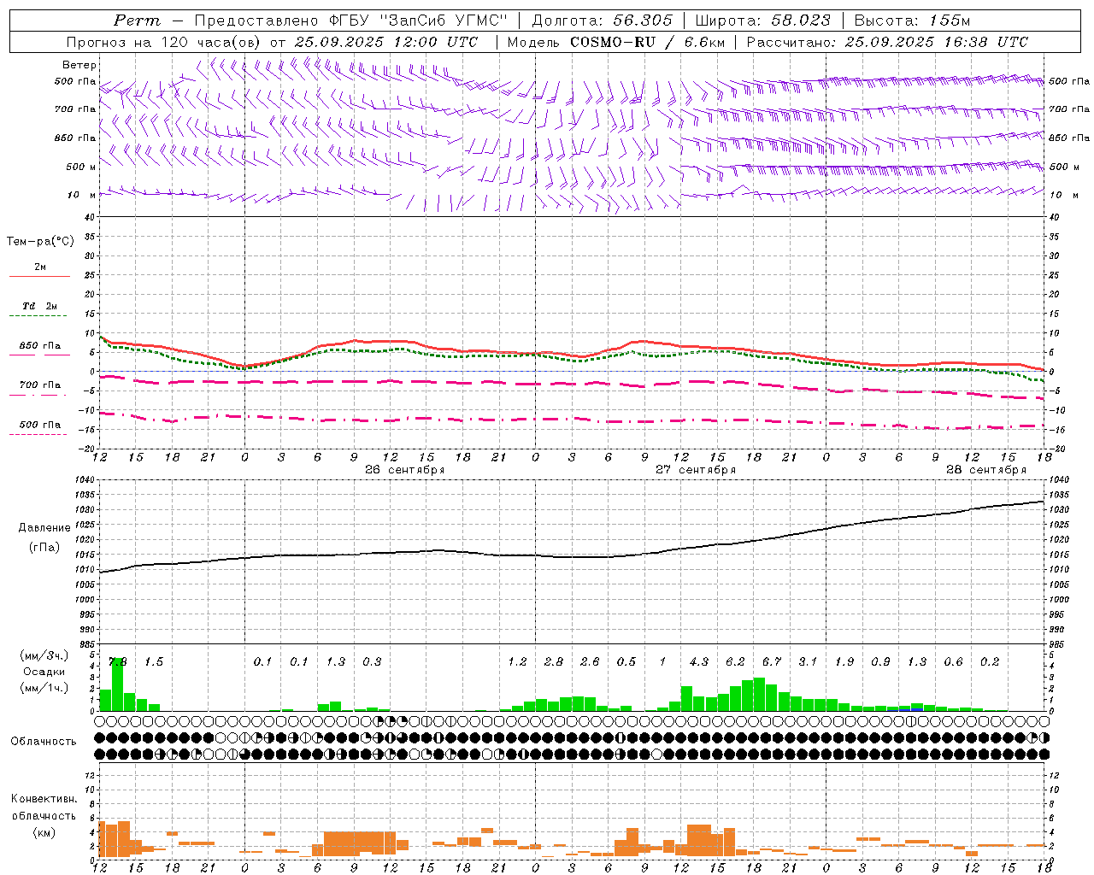1094x875 pixels.
Task: Click the 3.1 precipitation total value
Action: click(x=808, y=662)
